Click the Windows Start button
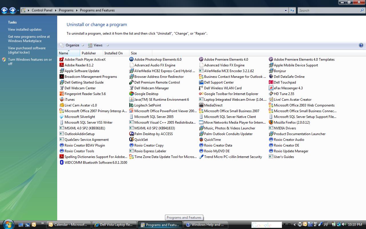366x229 pixels. [8, 224]
